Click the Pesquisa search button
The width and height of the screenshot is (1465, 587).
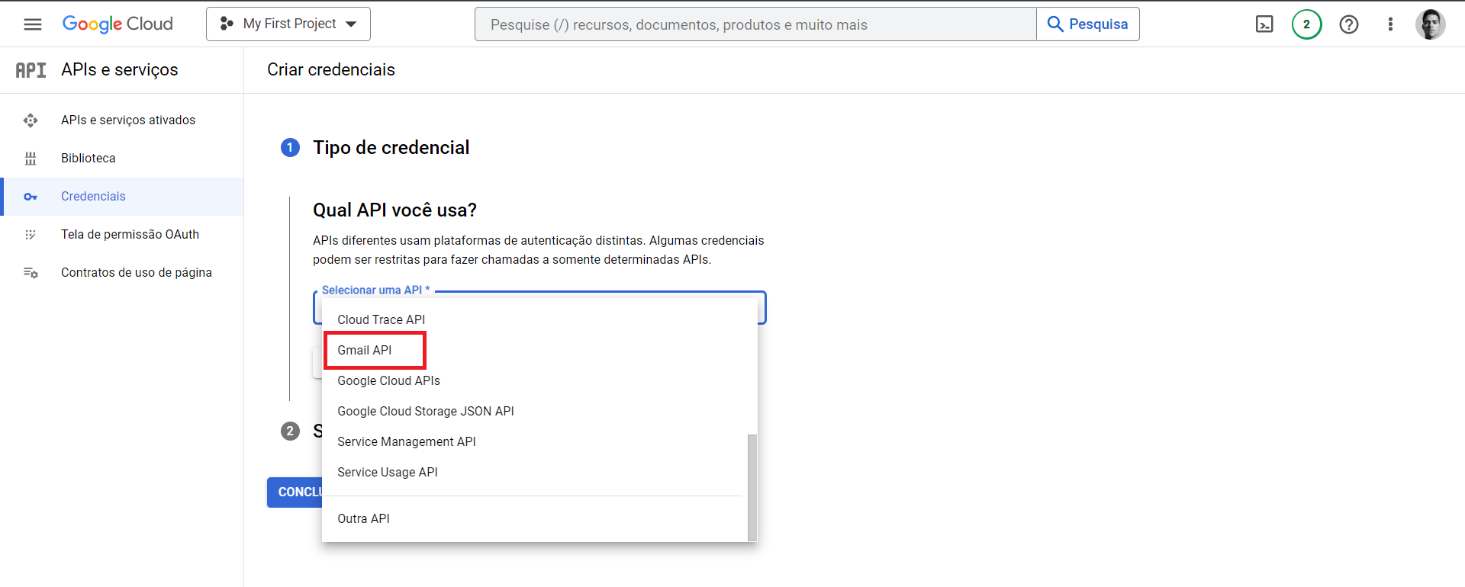(1087, 24)
